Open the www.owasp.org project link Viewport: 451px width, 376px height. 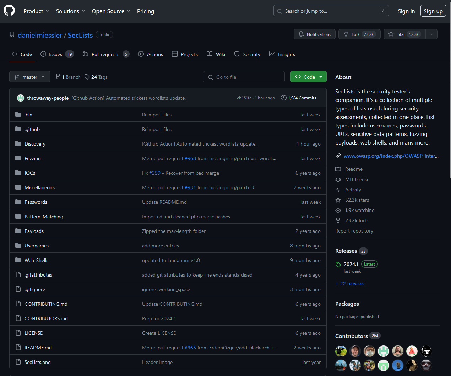click(391, 156)
